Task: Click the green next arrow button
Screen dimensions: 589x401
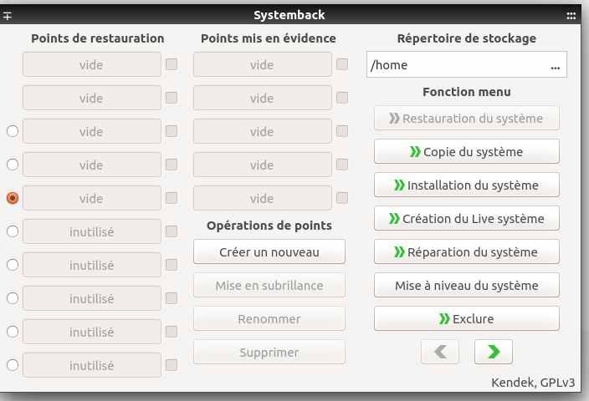Action: pos(493,352)
